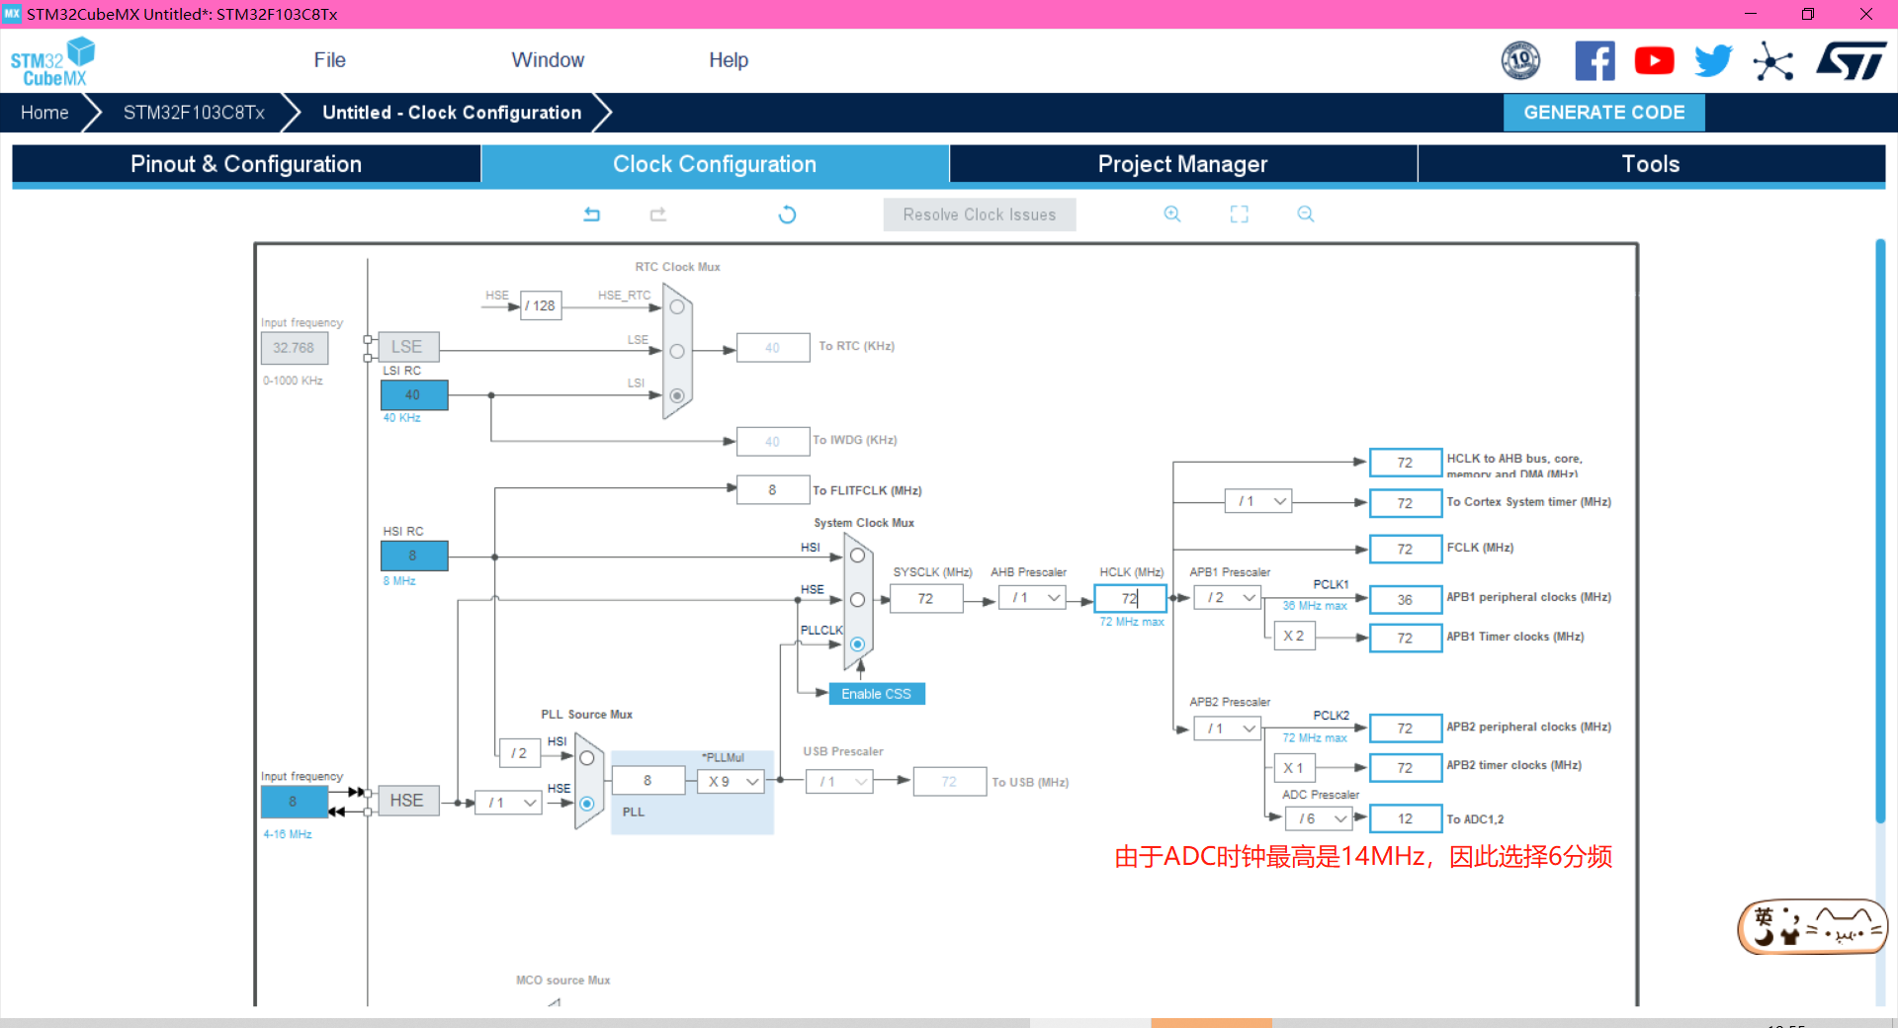Viewport: 1898px width, 1028px height.
Task: Click the Enable CSS button
Action: tap(876, 694)
